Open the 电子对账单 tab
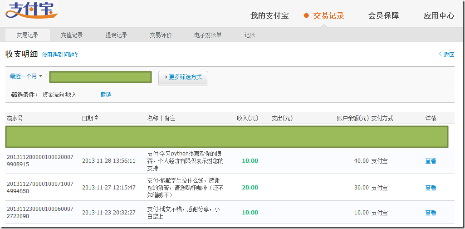 (x=208, y=35)
